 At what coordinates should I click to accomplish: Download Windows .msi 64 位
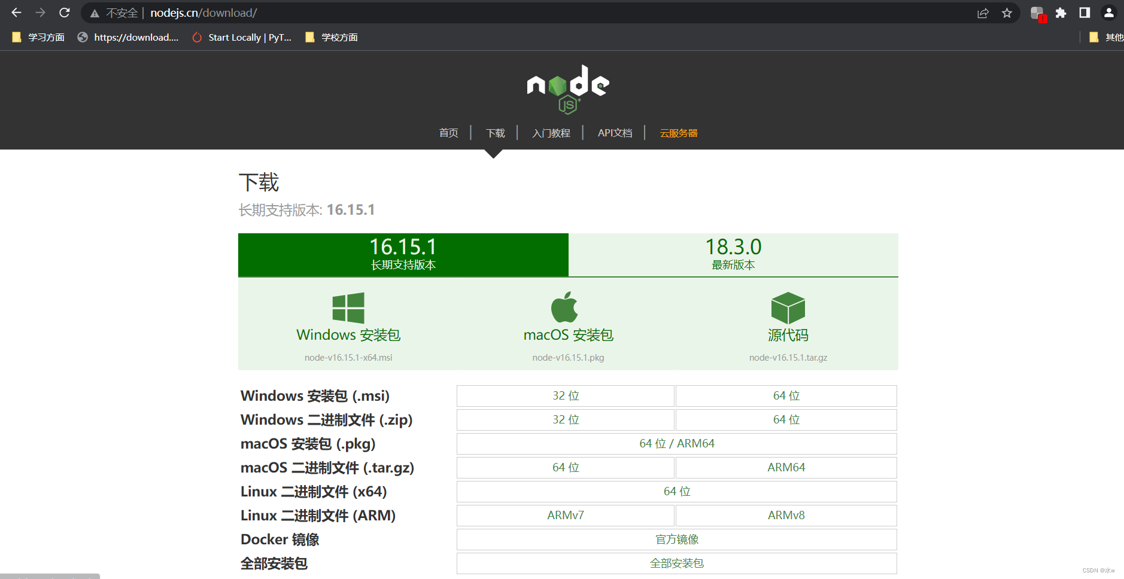(786, 396)
